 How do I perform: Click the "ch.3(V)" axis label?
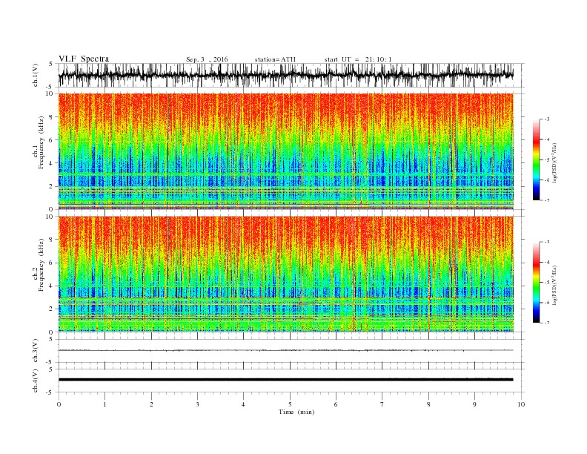point(36,351)
